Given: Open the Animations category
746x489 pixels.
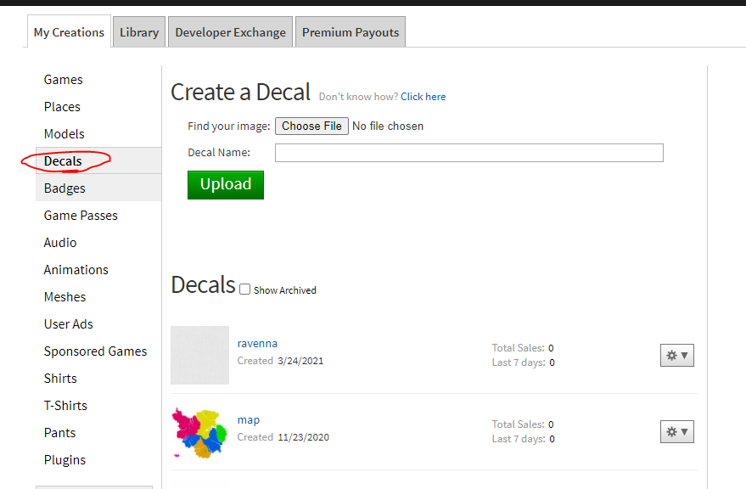Looking at the screenshot, I should [76, 269].
